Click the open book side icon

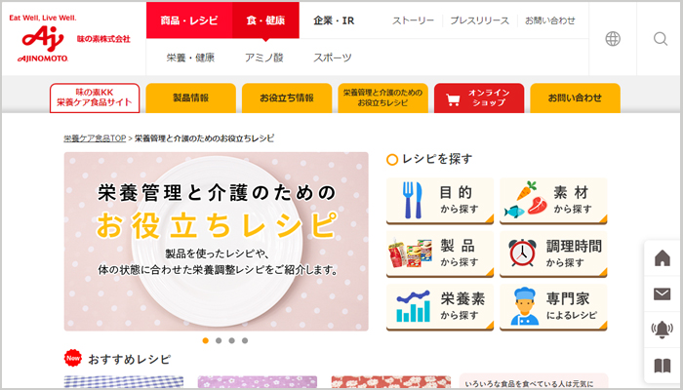(x=663, y=366)
